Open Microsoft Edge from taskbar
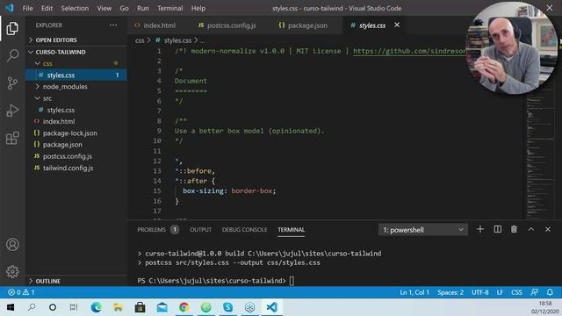Screen dimensions: 562x316 [x=96, y=307]
